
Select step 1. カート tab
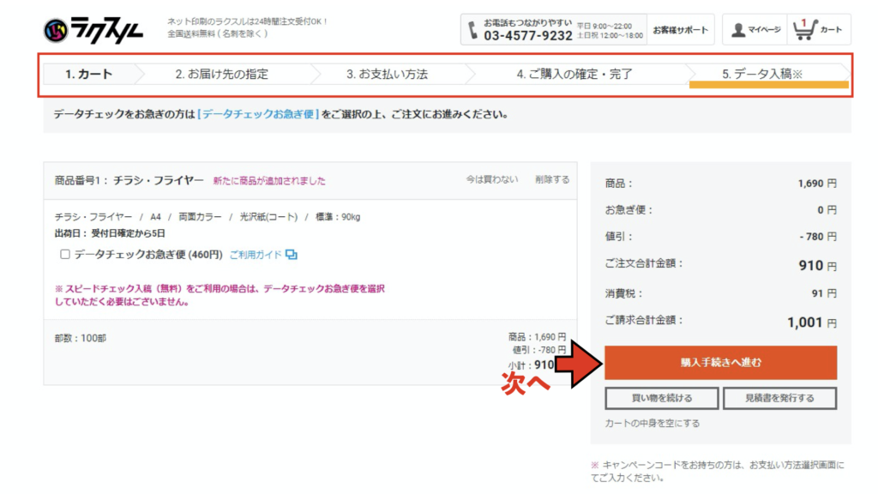coord(88,75)
